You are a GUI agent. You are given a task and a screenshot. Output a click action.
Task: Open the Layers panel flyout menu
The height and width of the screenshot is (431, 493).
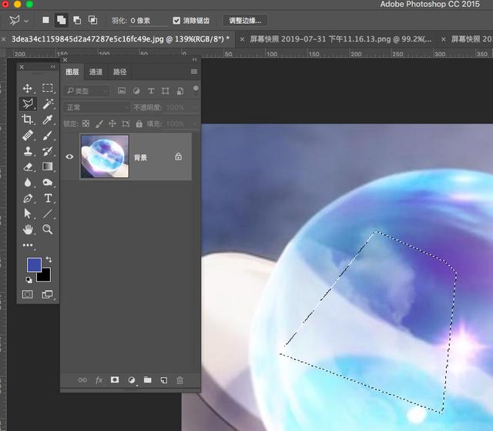(x=194, y=72)
